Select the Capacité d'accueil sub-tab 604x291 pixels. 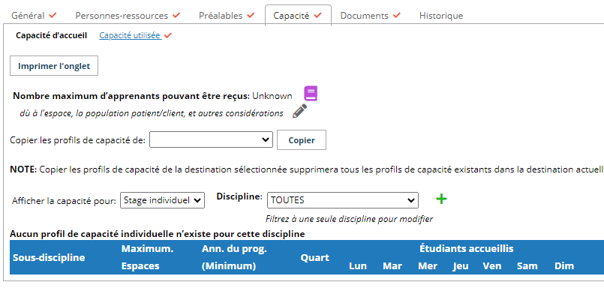(51, 35)
